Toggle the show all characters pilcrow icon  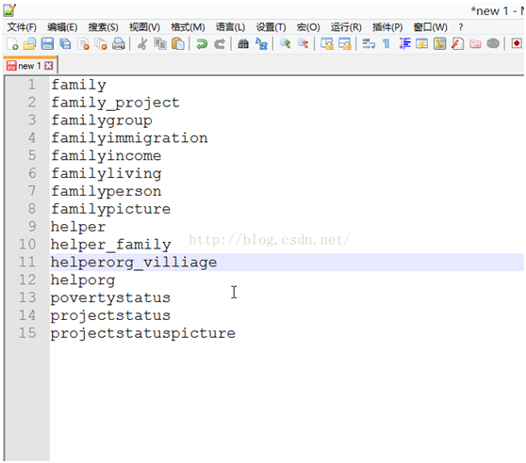pyautogui.click(x=386, y=44)
